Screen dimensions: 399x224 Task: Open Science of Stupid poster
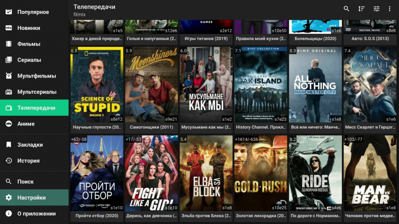(x=97, y=84)
